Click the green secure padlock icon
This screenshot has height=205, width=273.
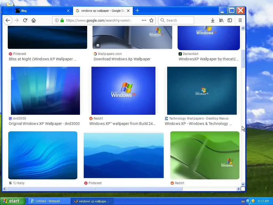62,20
